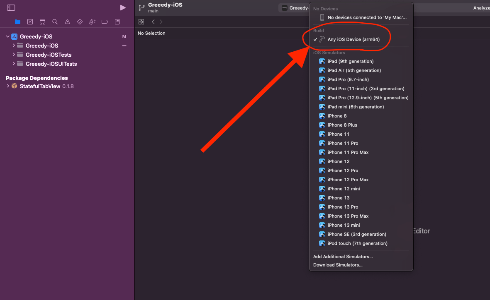
Task: Click the related items grid icon
Action: click(x=141, y=22)
